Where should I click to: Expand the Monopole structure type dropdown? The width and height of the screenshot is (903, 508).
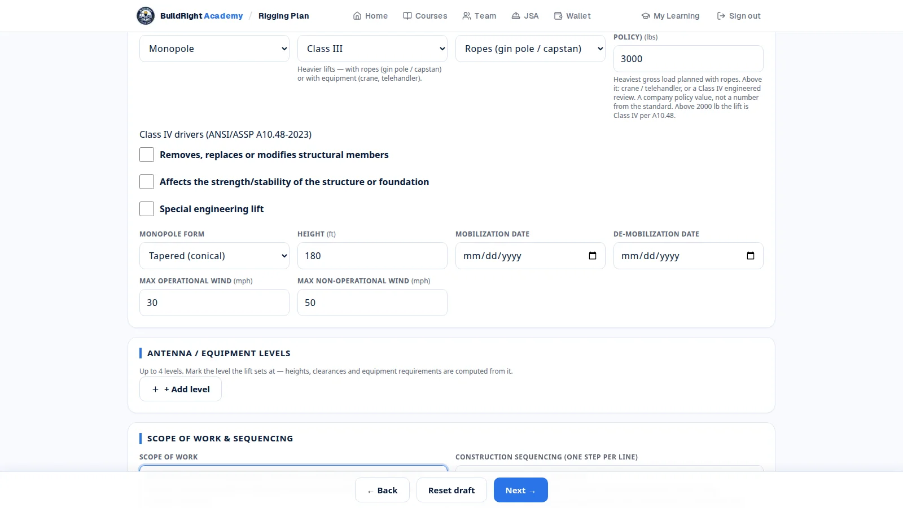click(214, 49)
